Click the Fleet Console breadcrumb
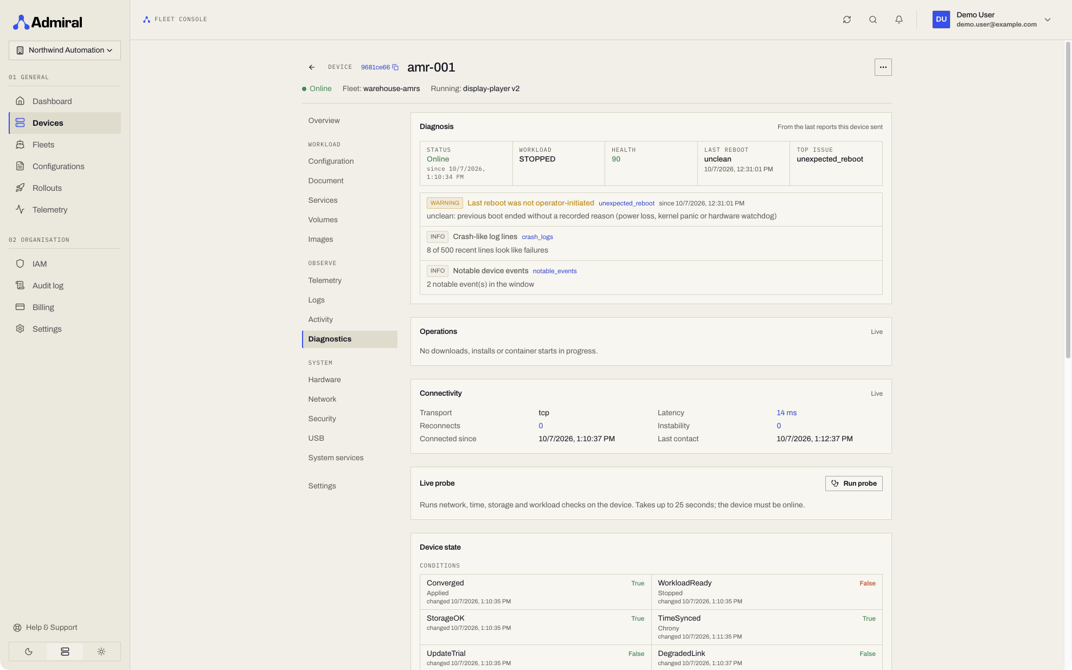 point(175,20)
